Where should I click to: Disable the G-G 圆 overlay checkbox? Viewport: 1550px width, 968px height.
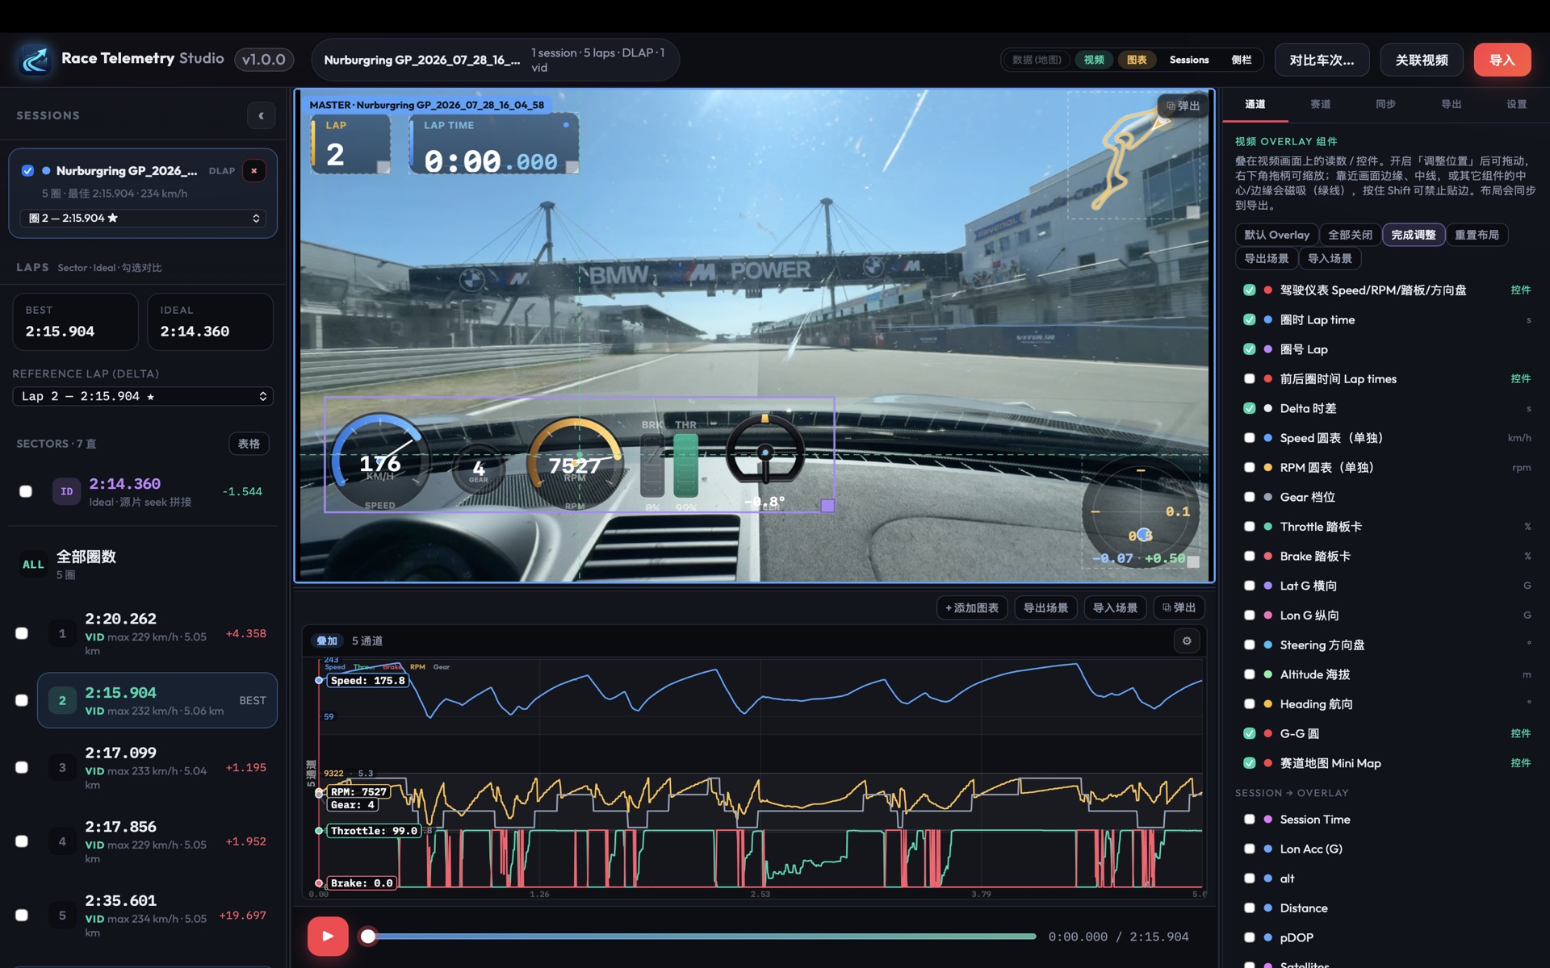(1250, 733)
